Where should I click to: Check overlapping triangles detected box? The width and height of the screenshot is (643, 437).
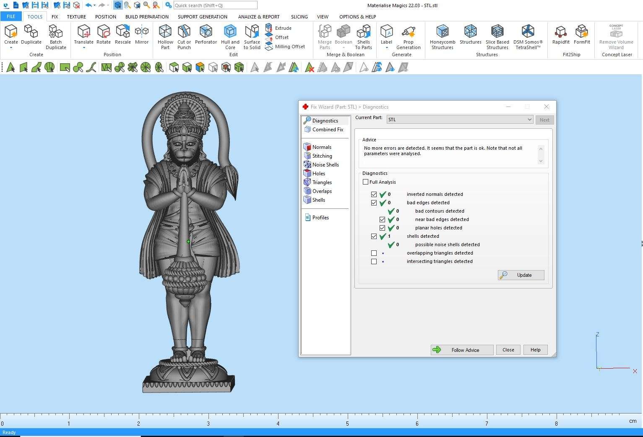pyautogui.click(x=374, y=253)
